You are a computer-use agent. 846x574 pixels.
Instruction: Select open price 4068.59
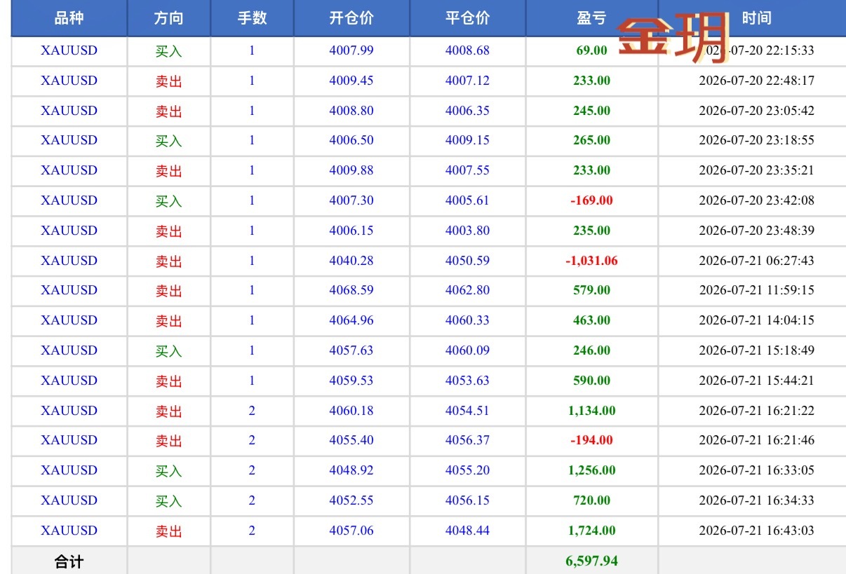(x=351, y=290)
